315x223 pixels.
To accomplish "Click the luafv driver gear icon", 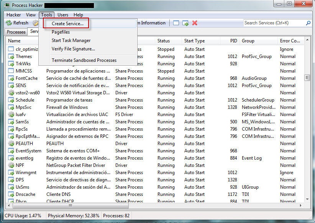I will pyautogui.click(x=11, y=115).
